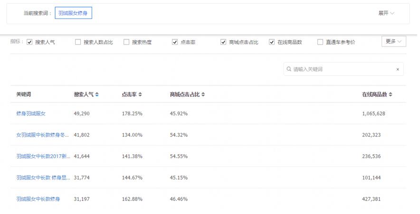Select the online product count 236,536

[x=371, y=156]
